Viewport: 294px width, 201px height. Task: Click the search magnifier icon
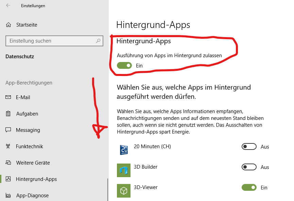click(x=98, y=41)
